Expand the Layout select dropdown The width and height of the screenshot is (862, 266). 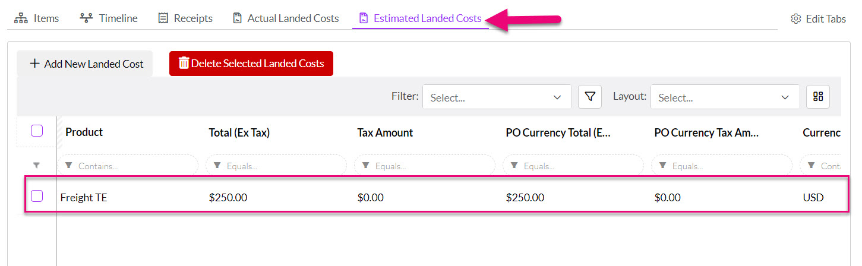[725, 97]
